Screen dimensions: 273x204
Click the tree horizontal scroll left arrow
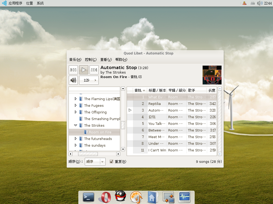pos(70,154)
